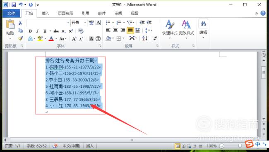
Task: Grow font size
Action: point(74,39)
